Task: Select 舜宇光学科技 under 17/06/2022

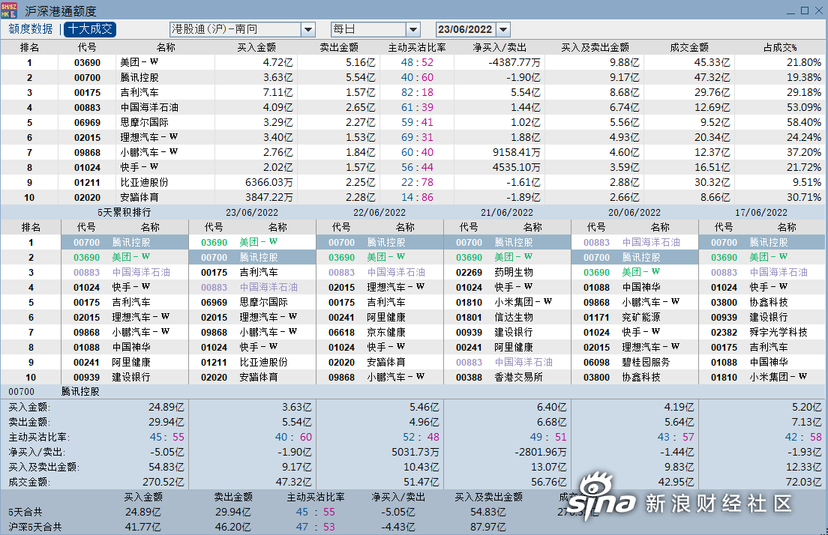Action: [x=778, y=333]
